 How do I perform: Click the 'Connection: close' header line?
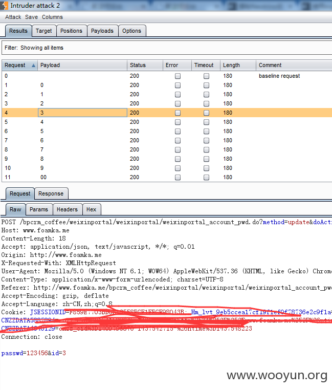tap(32, 337)
